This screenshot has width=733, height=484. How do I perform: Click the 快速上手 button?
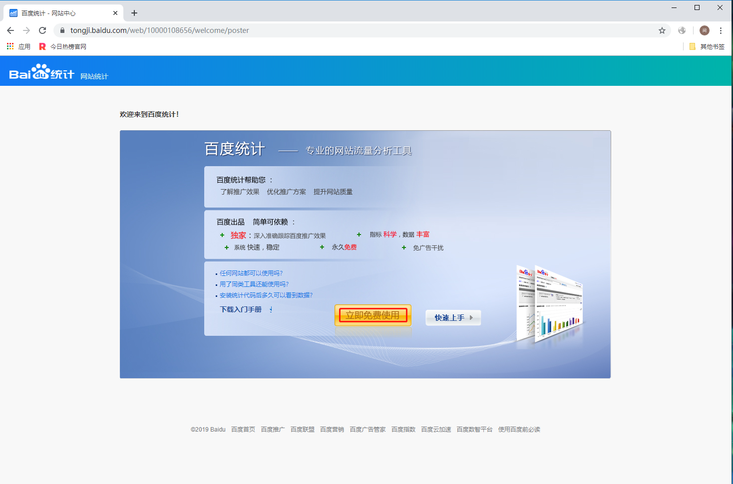pos(453,317)
